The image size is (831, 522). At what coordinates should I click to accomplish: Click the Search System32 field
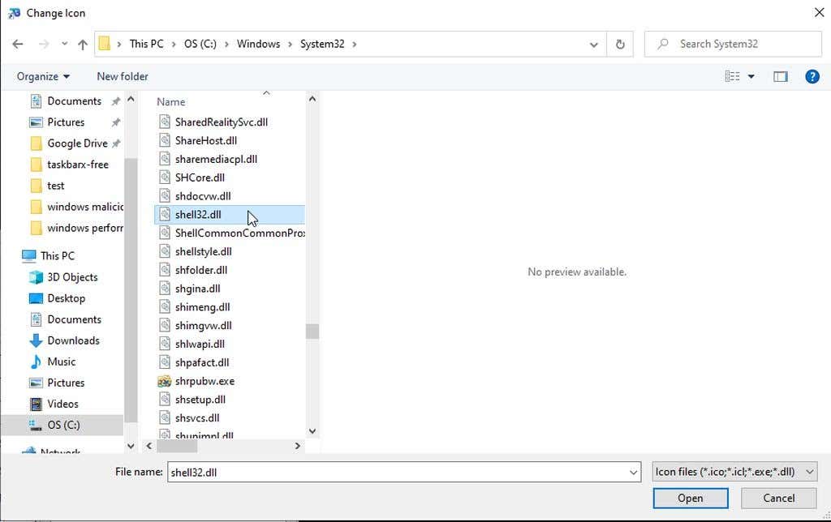coord(733,44)
